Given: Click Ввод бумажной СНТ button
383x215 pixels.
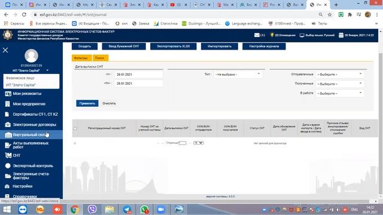Looking at the screenshot, I should pyautogui.click(x=124, y=47).
